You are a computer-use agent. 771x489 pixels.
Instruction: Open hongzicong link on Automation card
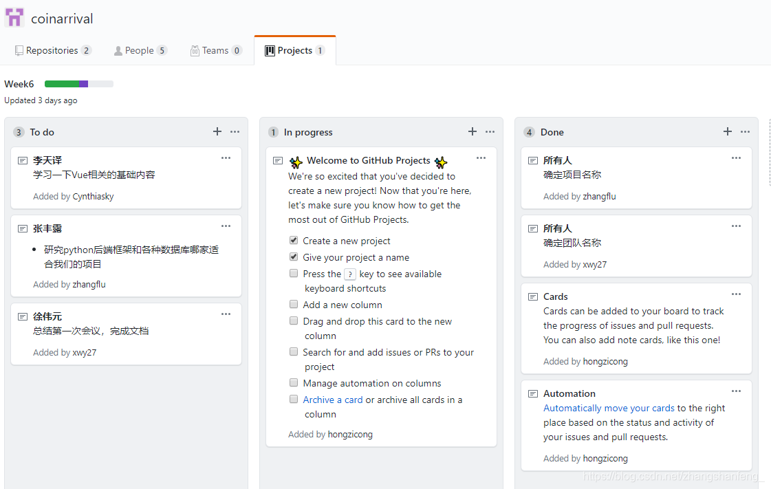(x=605, y=459)
